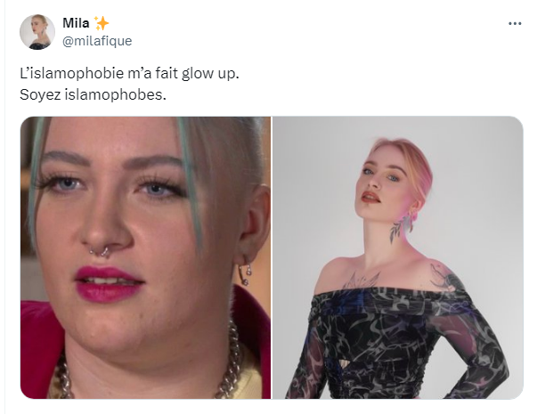
Task: Click the sentence "L'islamophobie m'a fait glow up."
Action: pyautogui.click(x=129, y=73)
